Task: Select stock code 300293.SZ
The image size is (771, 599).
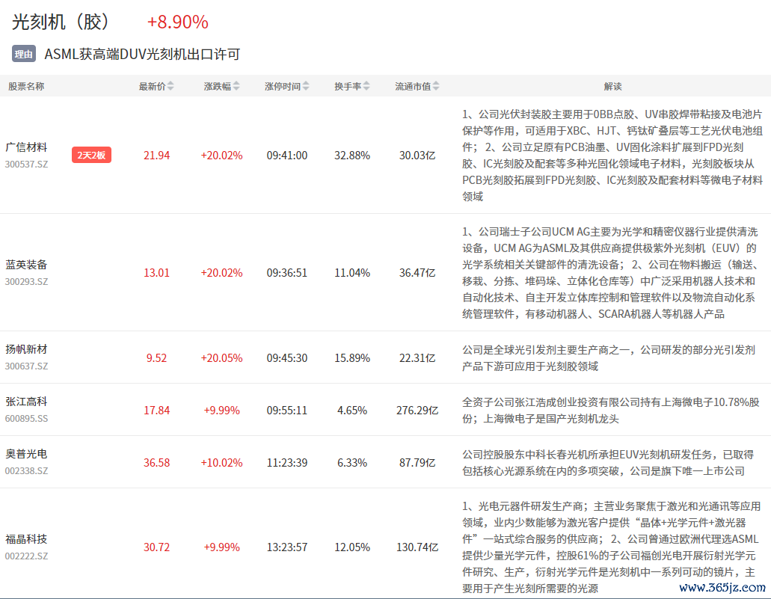Action: coord(27,282)
